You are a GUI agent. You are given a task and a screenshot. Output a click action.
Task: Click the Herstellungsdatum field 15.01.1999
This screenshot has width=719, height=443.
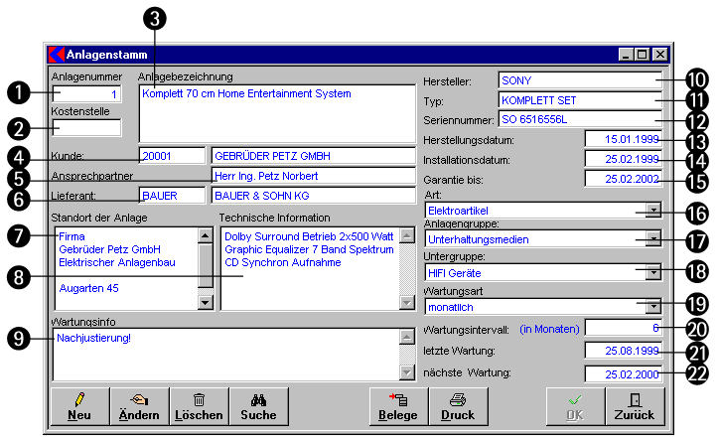(624, 139)
